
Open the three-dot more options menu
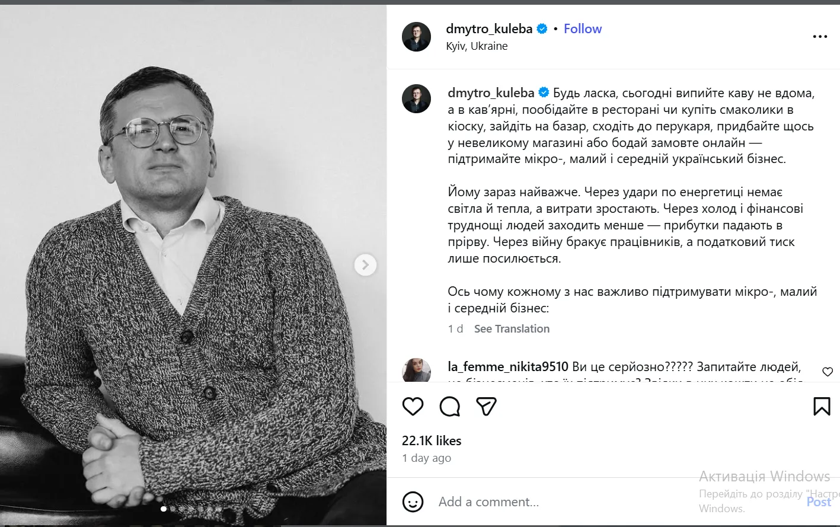pos(820,37)
